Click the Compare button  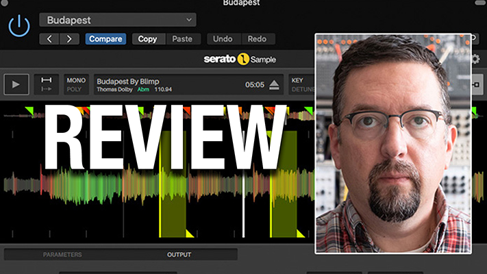105,39
